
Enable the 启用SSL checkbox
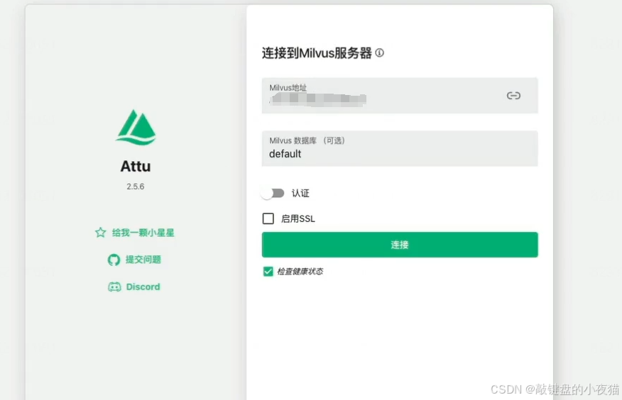coord(268,218)
